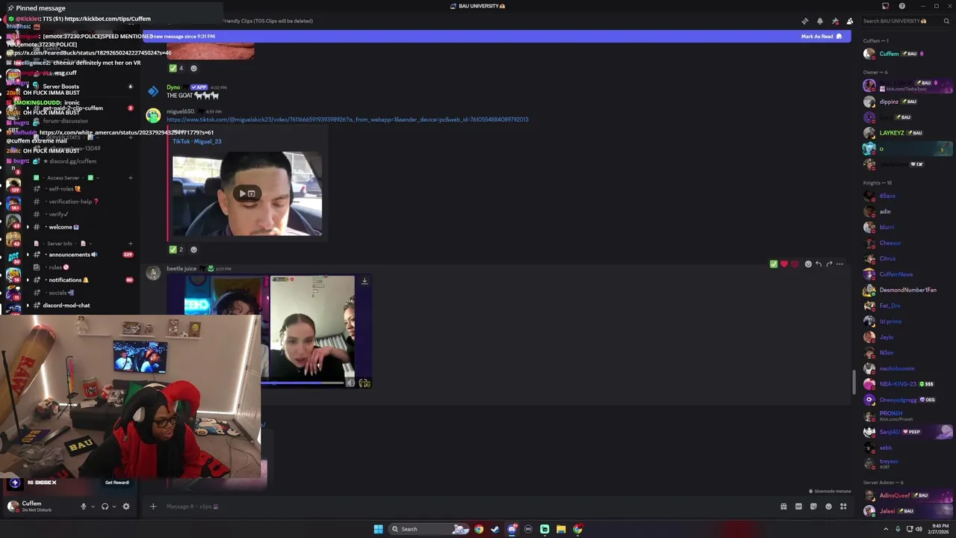Open the Help question mark icon
This screenshot has width=956, height=538.
pyautogui.click(x=902, y=6)
